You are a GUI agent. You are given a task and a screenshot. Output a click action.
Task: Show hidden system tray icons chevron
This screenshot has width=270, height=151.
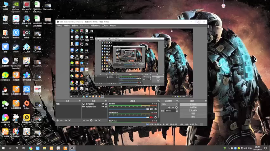coord(228,148)
